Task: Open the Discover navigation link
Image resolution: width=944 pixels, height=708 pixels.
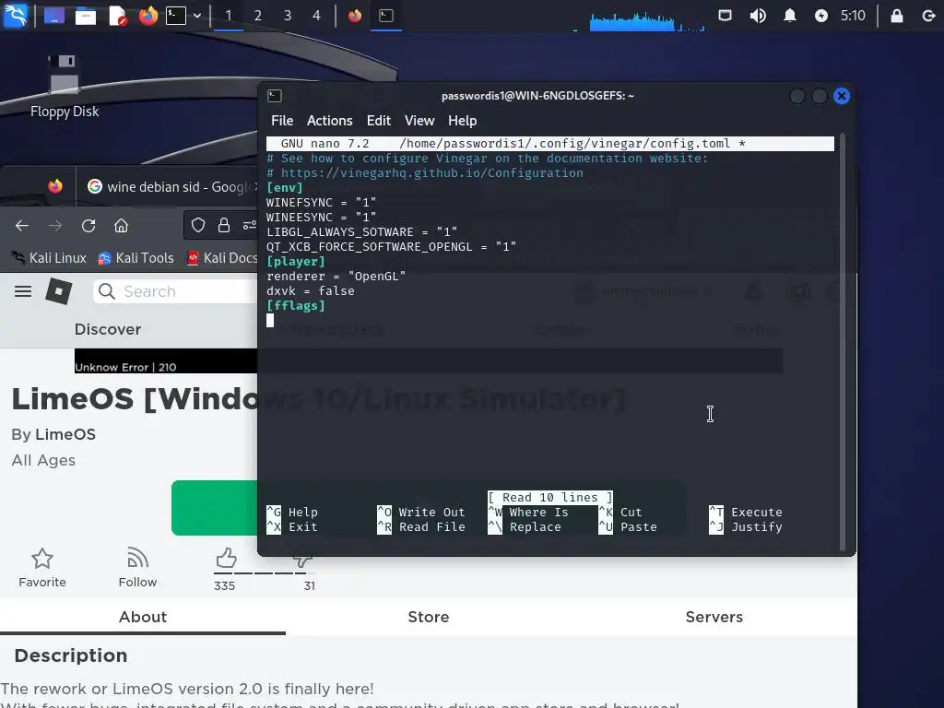Action: click(108, 329)
